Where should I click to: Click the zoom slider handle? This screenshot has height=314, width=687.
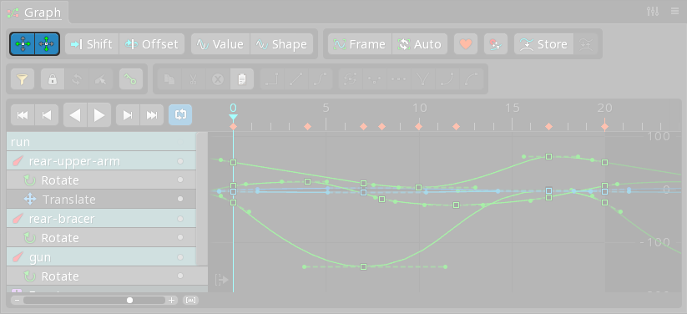(x=129, y=301)
